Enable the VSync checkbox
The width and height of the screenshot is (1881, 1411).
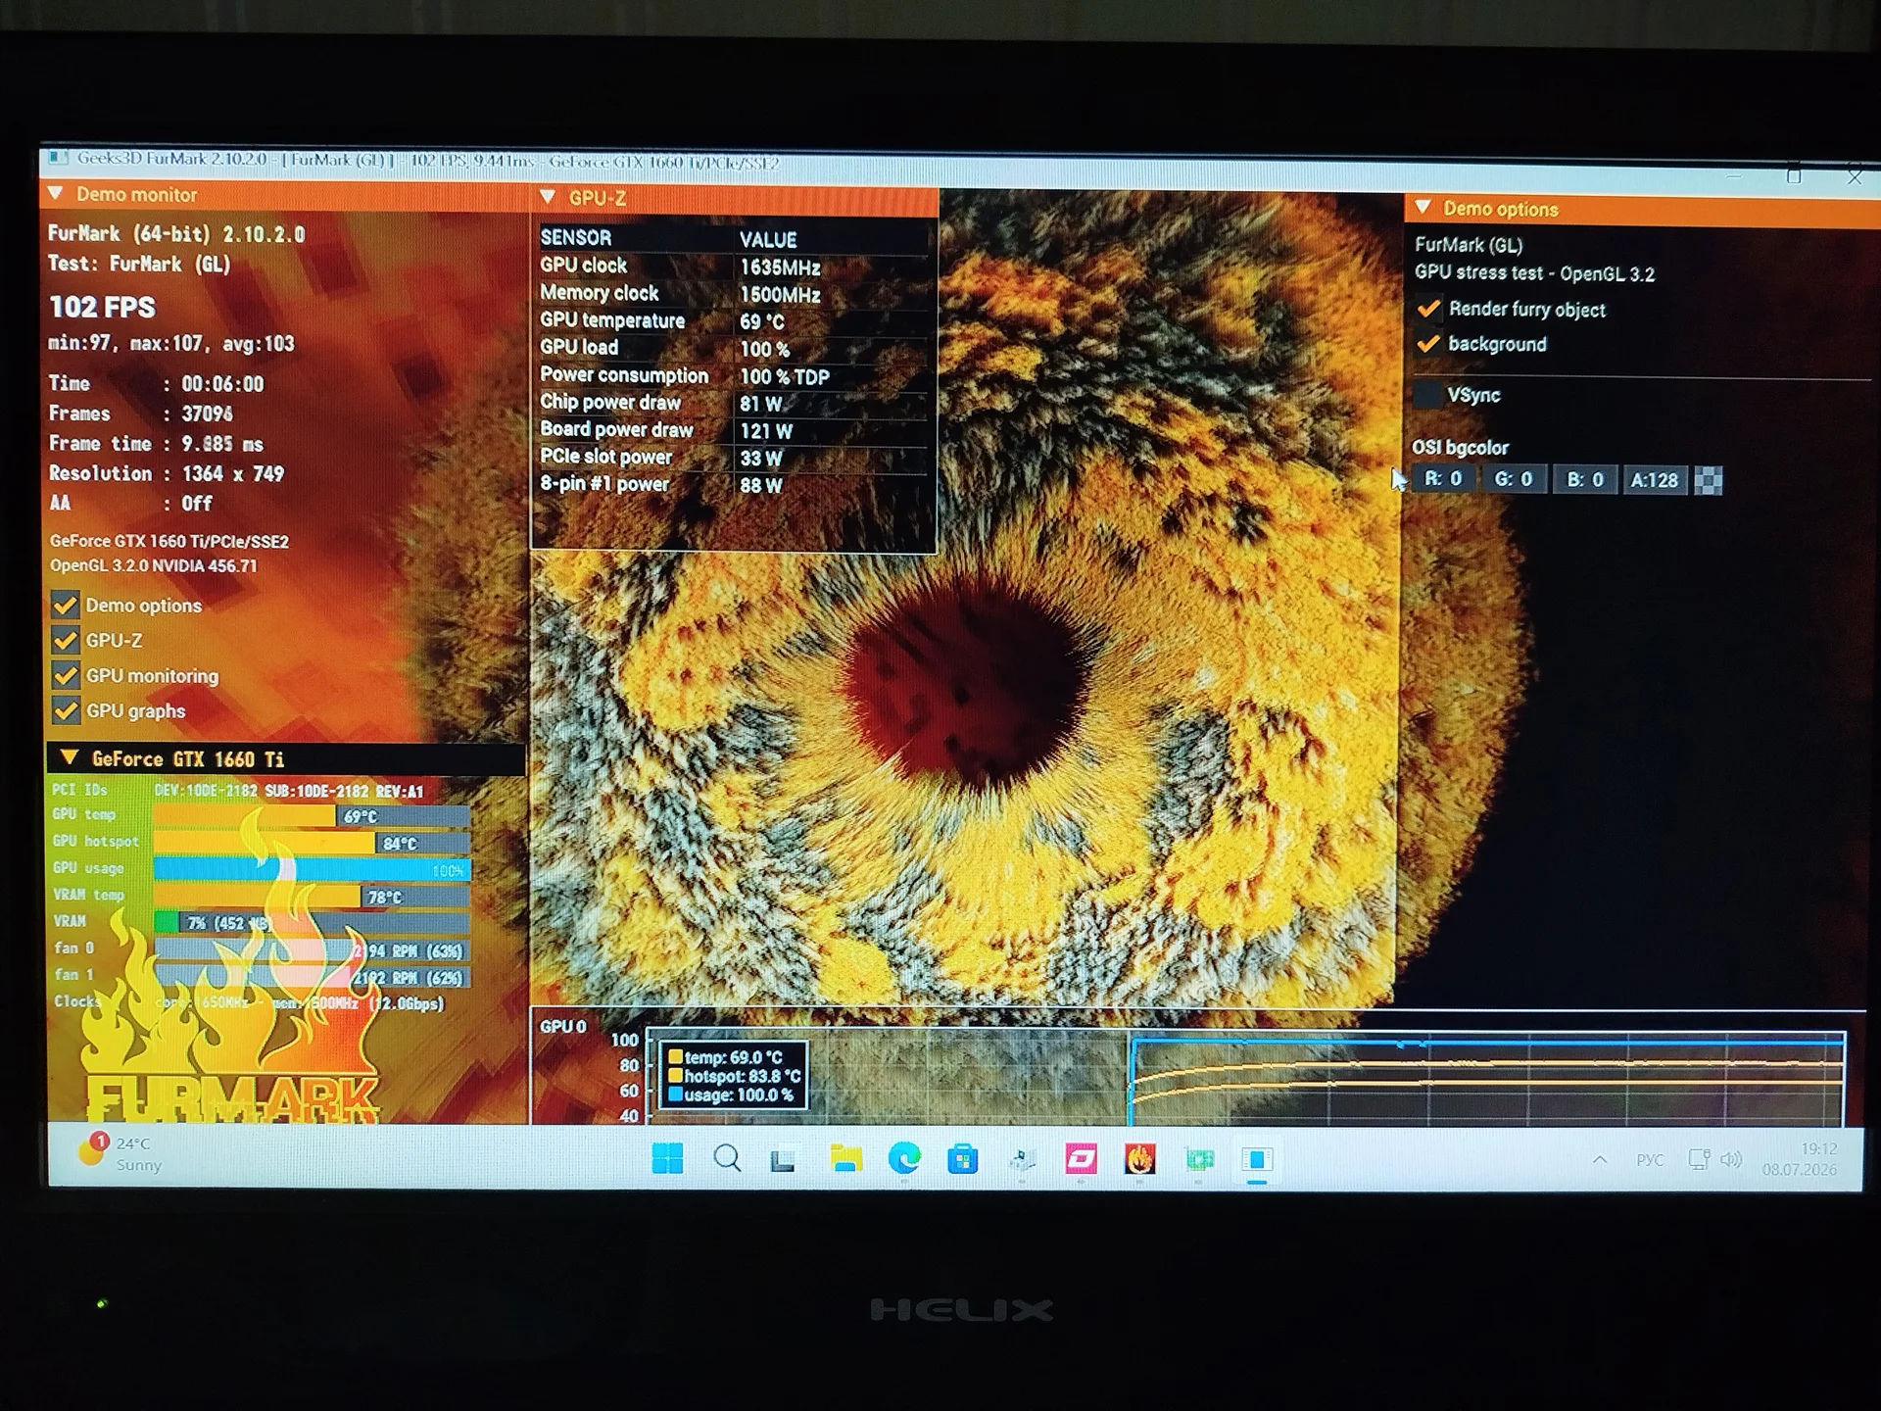1427,395
